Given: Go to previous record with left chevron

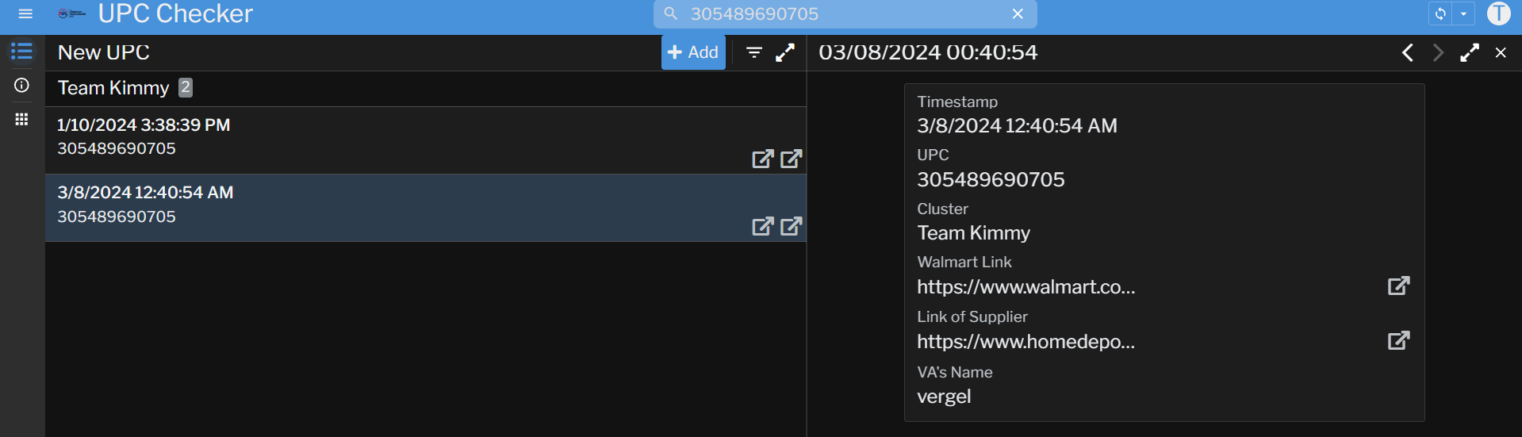Looking at the screenshot, I should coord(1407,52).
